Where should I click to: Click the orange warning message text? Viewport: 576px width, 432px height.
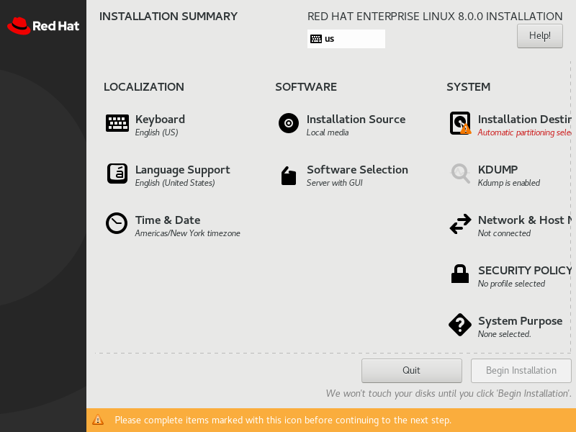point(283,420)
